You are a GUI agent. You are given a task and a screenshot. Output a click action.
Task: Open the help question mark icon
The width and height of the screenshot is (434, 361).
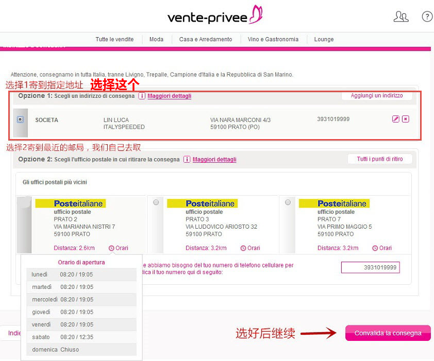point(427,16)
